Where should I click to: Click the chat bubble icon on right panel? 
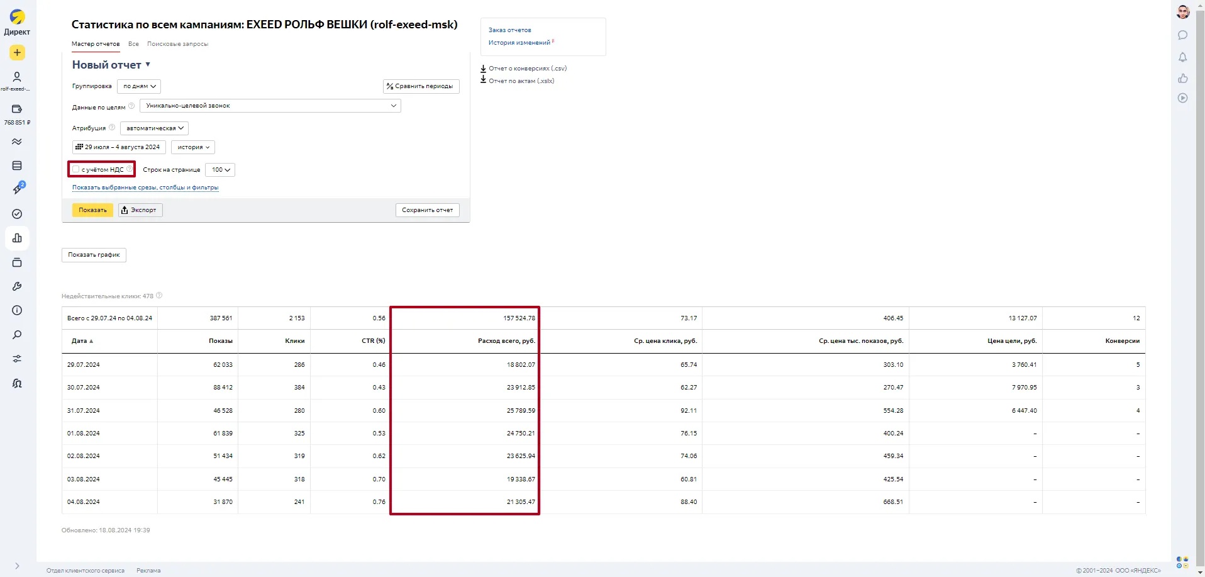point(1182,35)
